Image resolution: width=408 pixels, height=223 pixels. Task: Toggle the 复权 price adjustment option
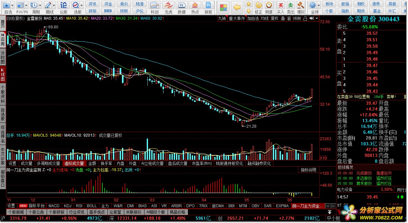click(274, 19)
